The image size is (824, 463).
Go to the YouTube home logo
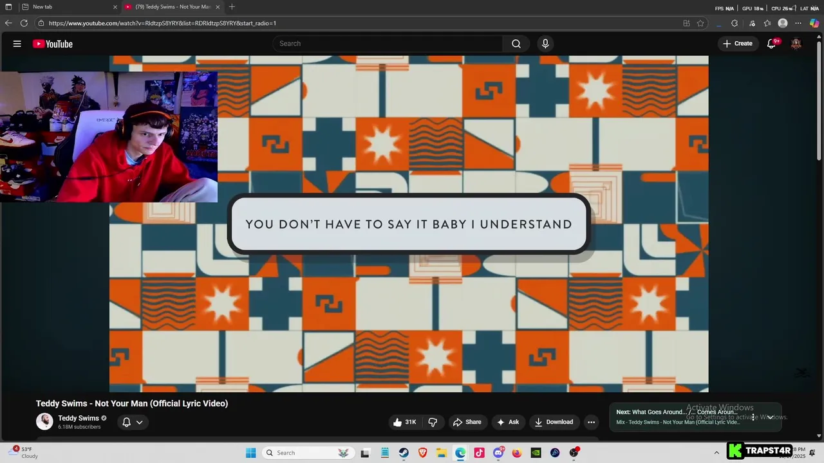53,44
